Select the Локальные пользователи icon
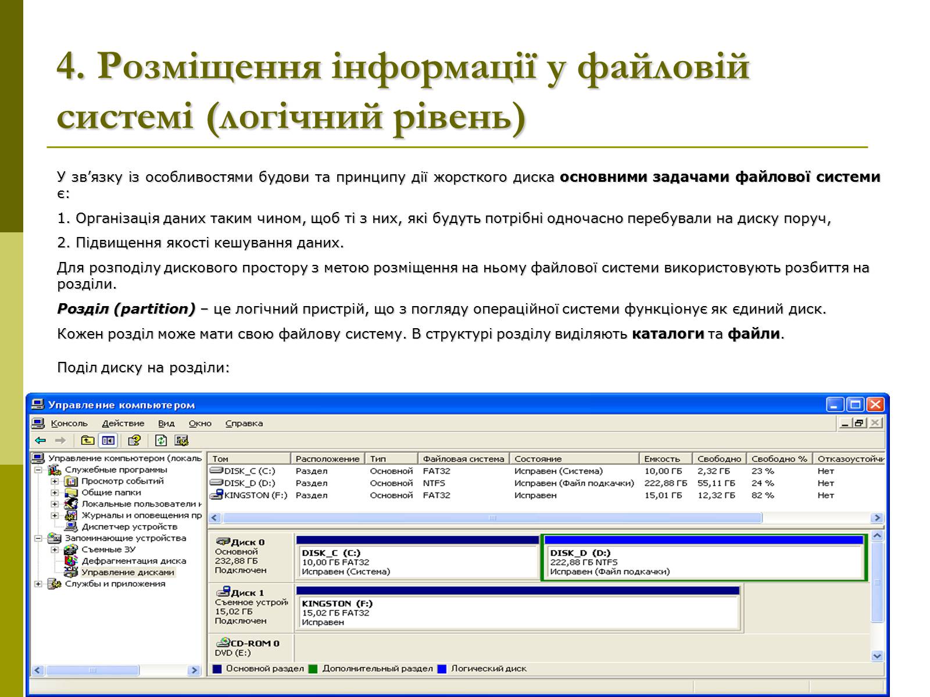The height and width of the screenshot is (697, 930). pyautogui.click(x=71, y=504)
